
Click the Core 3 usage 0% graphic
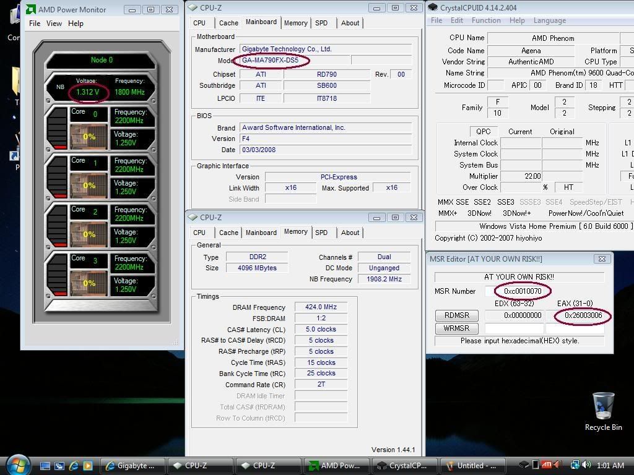89,283
